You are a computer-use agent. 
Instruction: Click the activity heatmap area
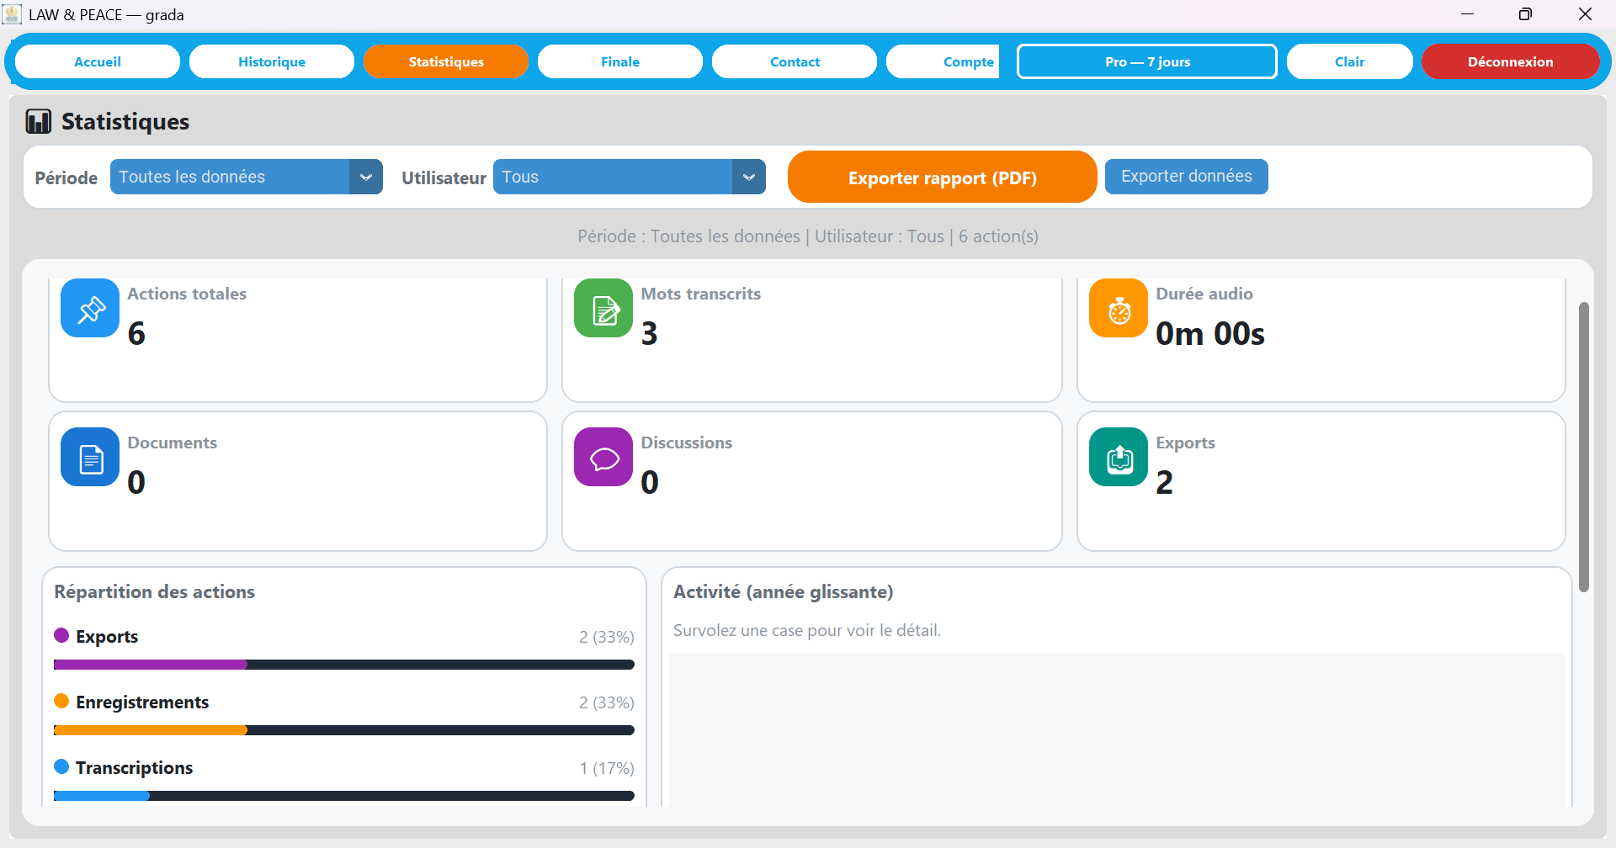click(1117, 729)
